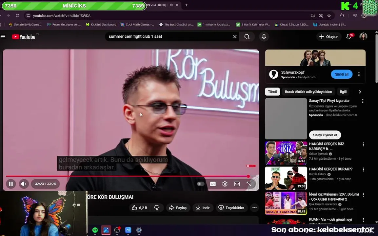Viewport: 378px width, 236px height.
Task: Switch to theater mode
Action: (237, 184)
